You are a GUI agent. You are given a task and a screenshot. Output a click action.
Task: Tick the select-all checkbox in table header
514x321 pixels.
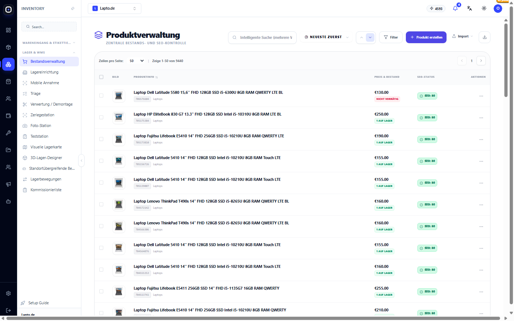coord(101,77)
